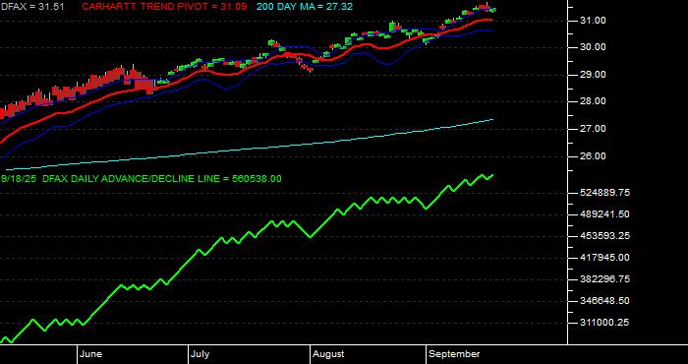
Task: Select the September marker on the time axis
Action: (454, 354)
